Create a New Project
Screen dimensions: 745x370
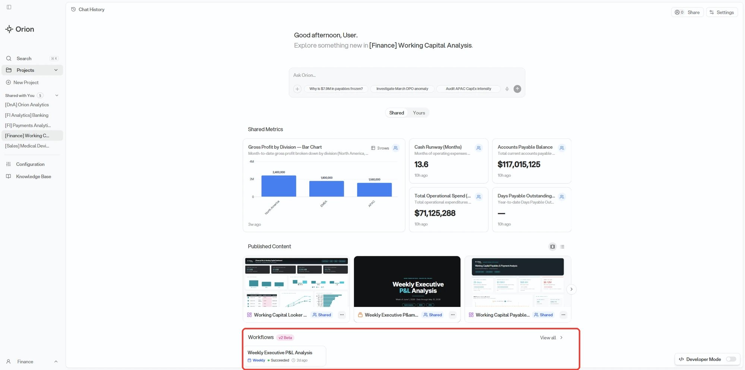point(22,82)
